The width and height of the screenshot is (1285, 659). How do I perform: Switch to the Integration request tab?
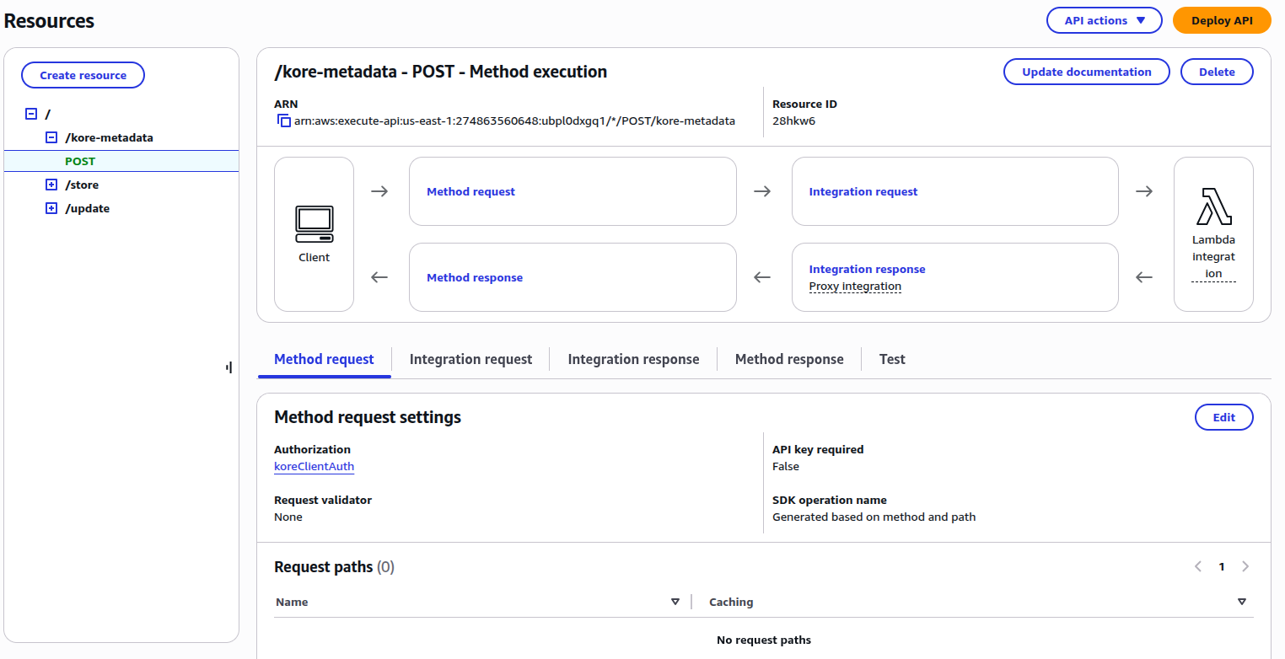[x=470, y=359]
